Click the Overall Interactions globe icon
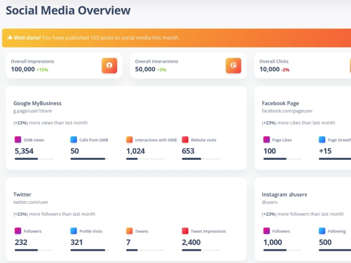Screen dimensions: 351x263 [x=233, y=65]
